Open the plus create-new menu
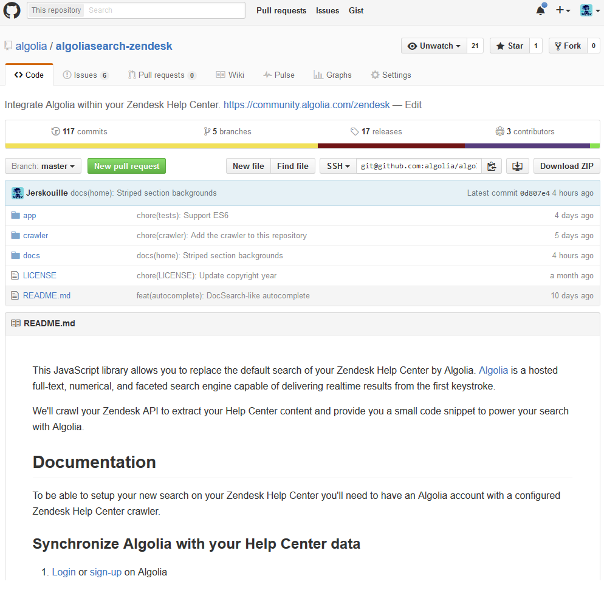 click(563, 10)
